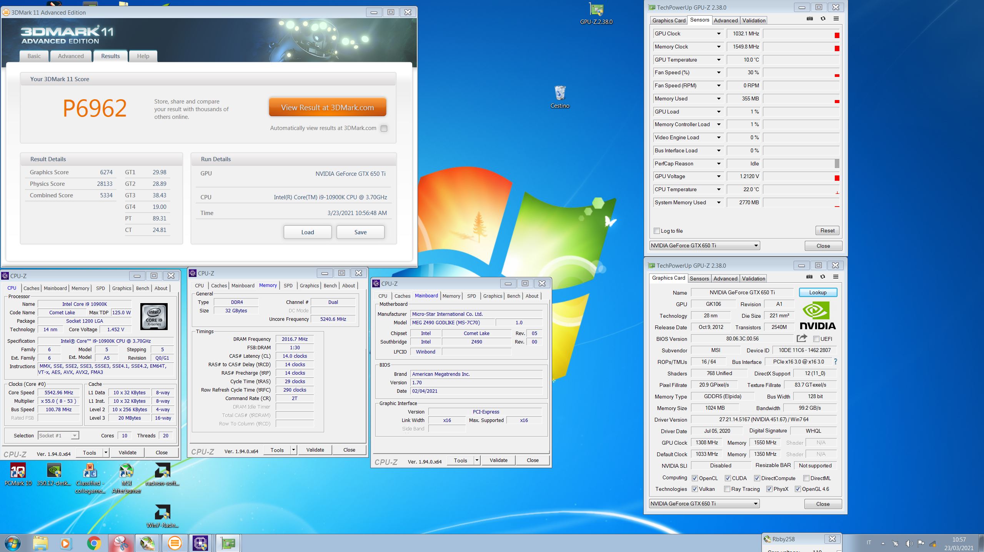Click the GPU-Z taskbar icon
Viewport: 984px width, 552px height.
click(x=228, y=543)
